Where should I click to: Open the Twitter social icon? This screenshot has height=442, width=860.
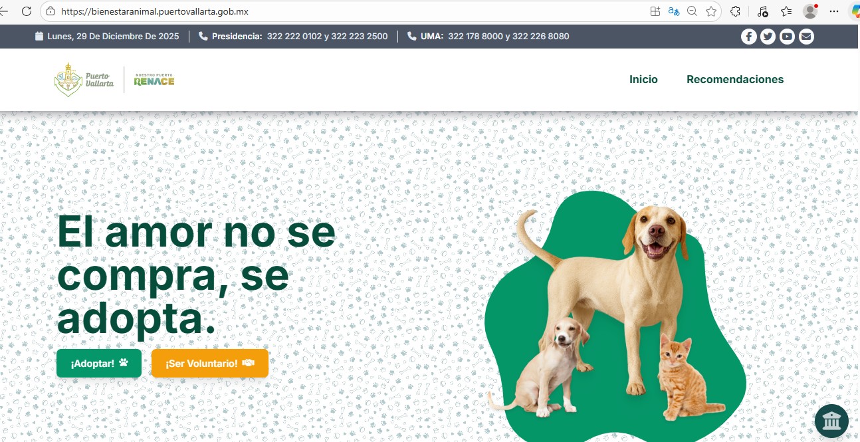pyautogui.click(x=768, y=37)
